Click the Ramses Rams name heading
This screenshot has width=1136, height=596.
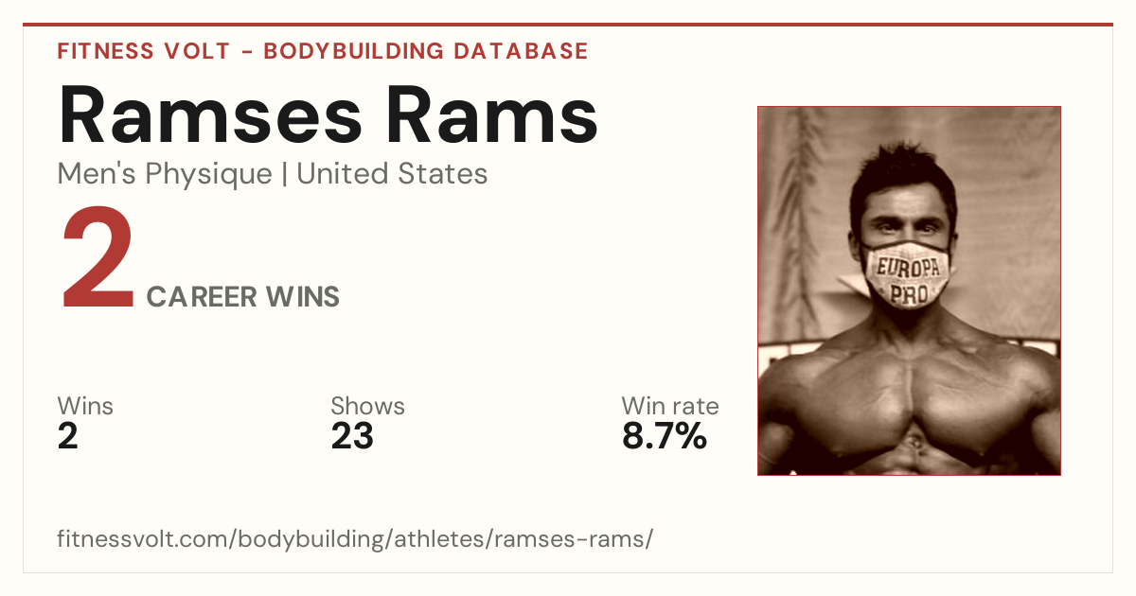click(328, 114)
